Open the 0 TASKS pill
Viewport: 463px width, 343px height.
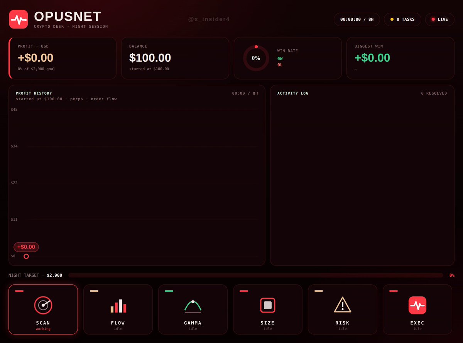point(402,19)
